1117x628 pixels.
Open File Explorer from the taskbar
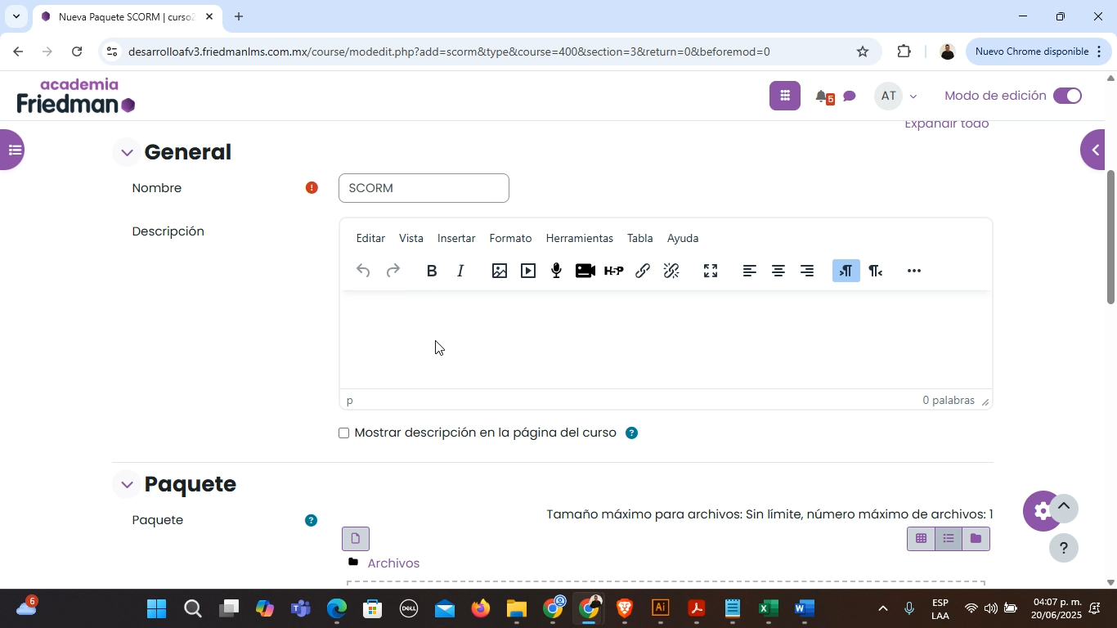click(x=516, y=609)
